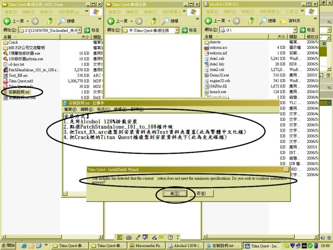Select the Text_EN.arc file name
This screenshot has height=250, width=333.
pos(18,75)
